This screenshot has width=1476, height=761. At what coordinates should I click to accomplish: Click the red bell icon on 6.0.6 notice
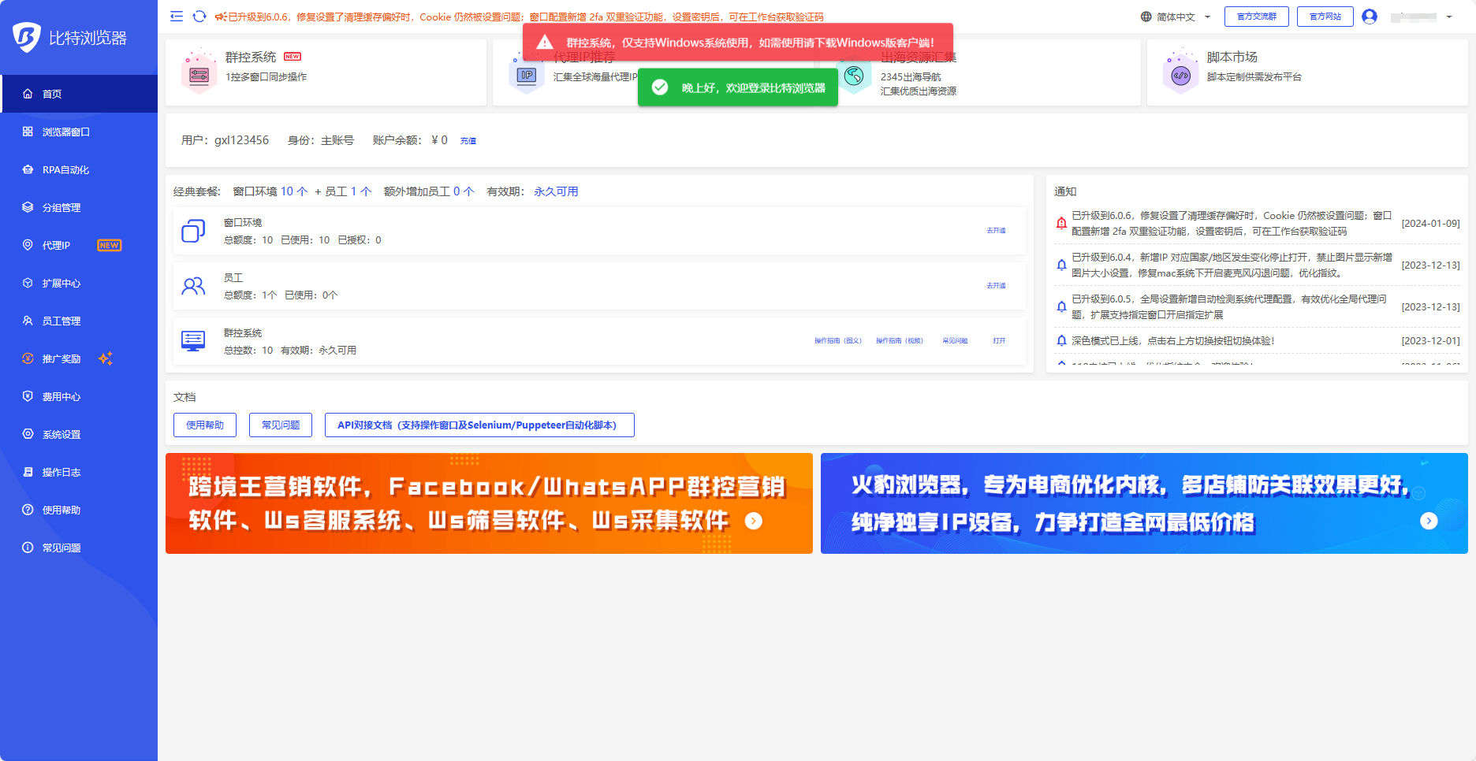(1061, 224)
